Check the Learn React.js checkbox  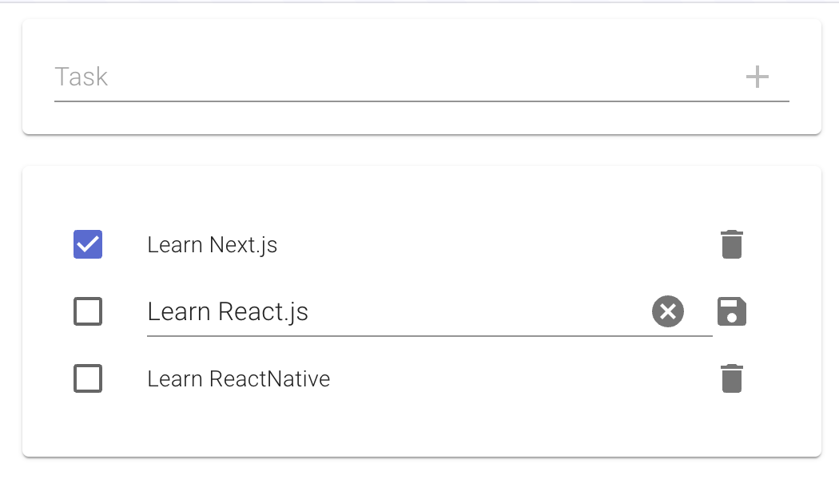88,311
